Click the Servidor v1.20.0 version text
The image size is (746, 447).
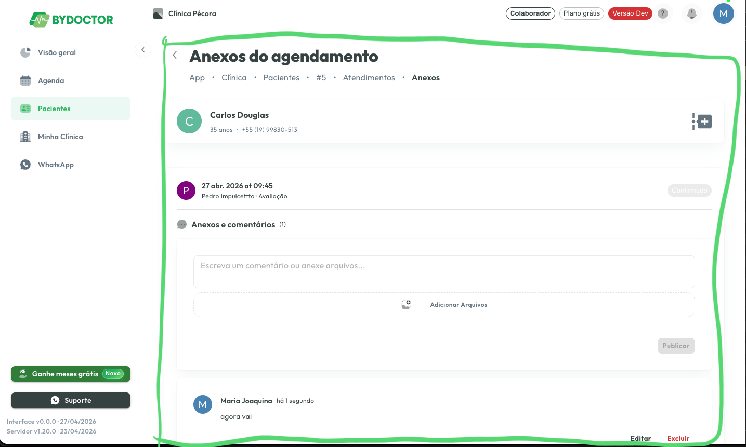pyautogui.click(x=51, y=431)
